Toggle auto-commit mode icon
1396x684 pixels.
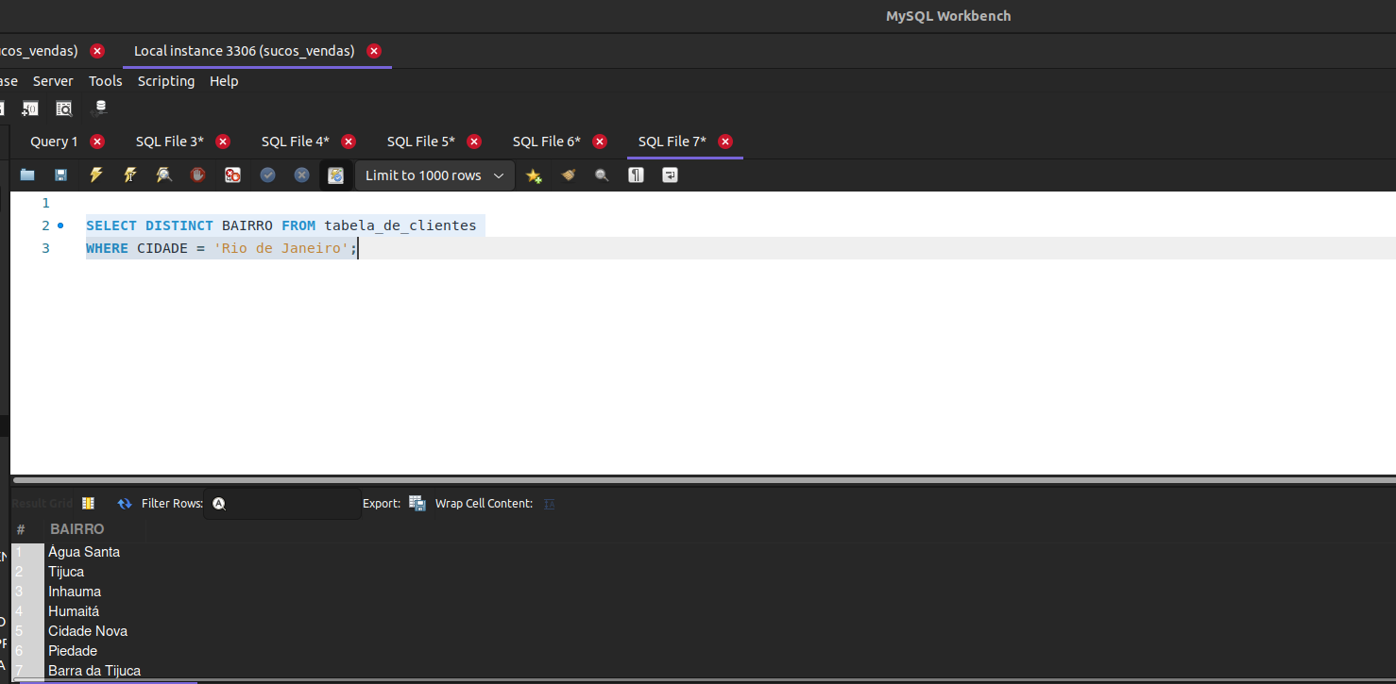[x=335, y=175]
